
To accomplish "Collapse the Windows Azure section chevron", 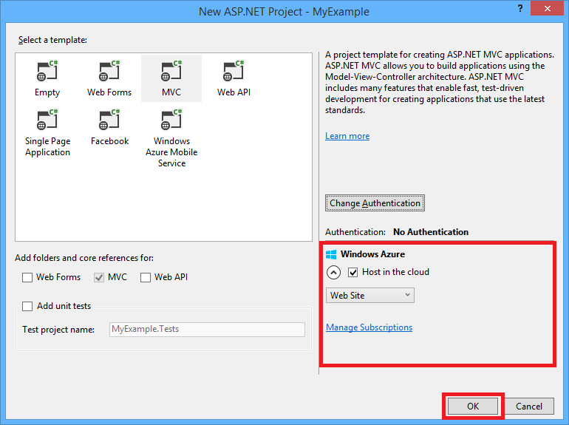I will (333, 272).
